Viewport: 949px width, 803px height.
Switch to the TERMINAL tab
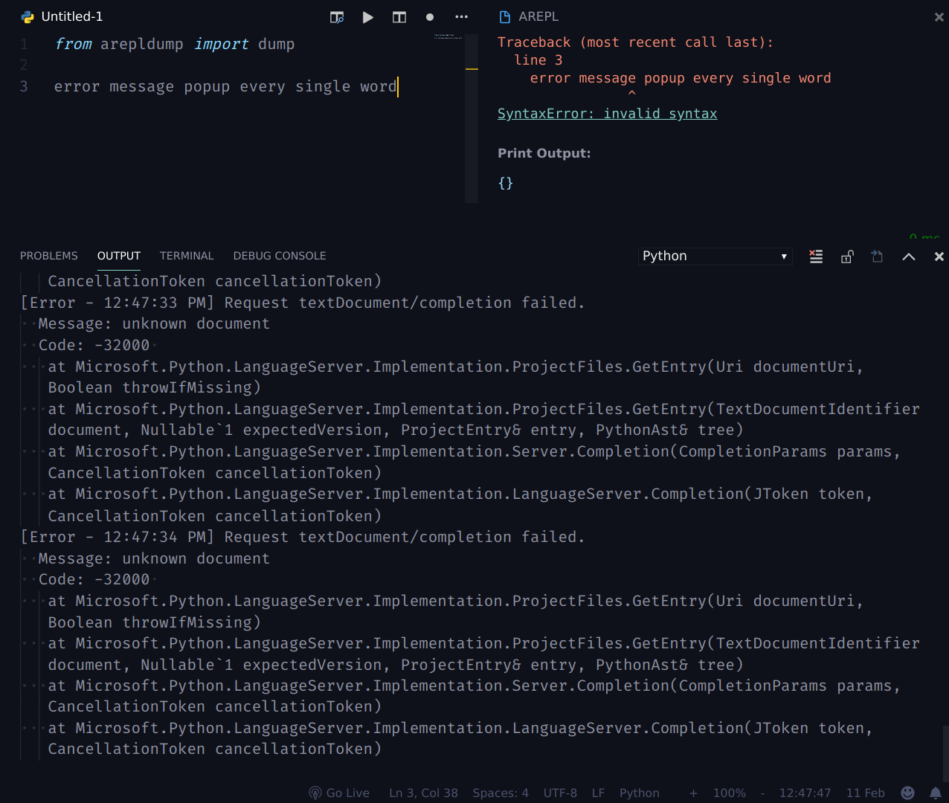pyautogui.click(x=187, y=256)
